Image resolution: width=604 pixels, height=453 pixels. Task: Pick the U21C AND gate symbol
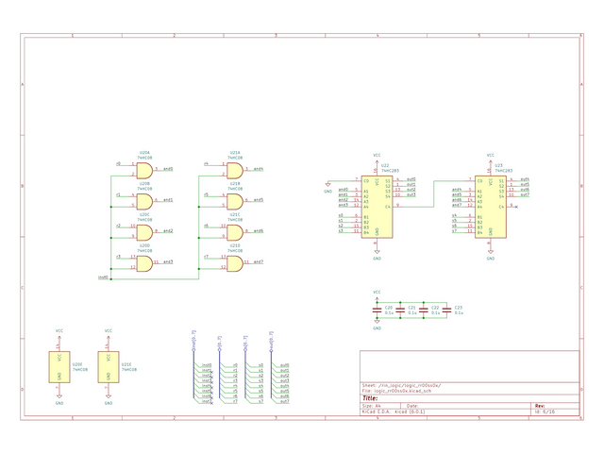tap(233, 230)
